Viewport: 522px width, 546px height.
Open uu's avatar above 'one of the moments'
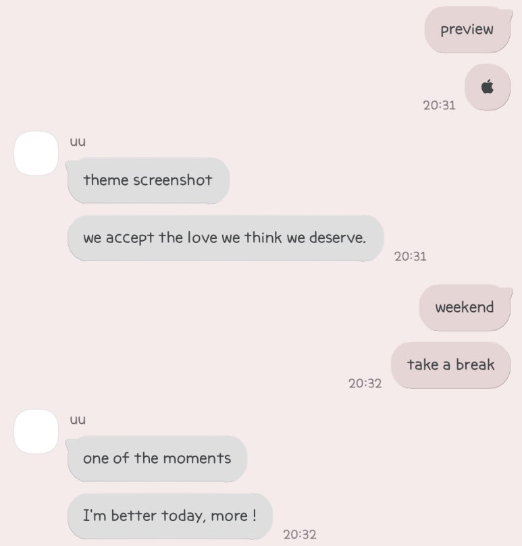point(36,431)
